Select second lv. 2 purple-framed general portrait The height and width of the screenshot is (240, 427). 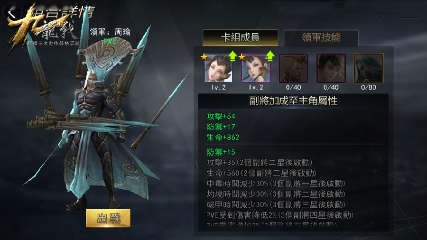tap(256, 68)
